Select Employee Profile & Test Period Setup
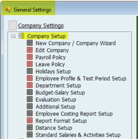Image resolution: width=138 pixels, height=139 pixels. click(81, 78)
